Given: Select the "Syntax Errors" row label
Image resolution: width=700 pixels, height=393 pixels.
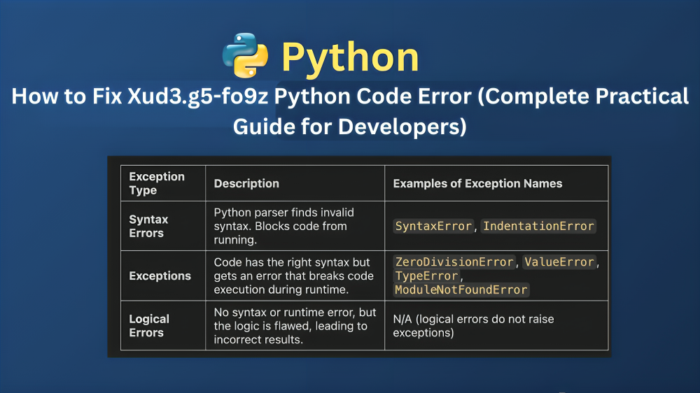Looking at the screenshot, I should pos(148,226).
